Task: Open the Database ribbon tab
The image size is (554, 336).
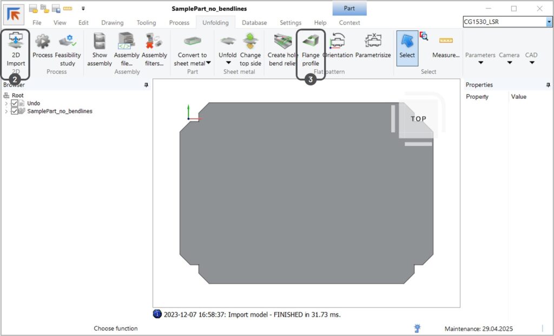Action: tap(254, 23)
